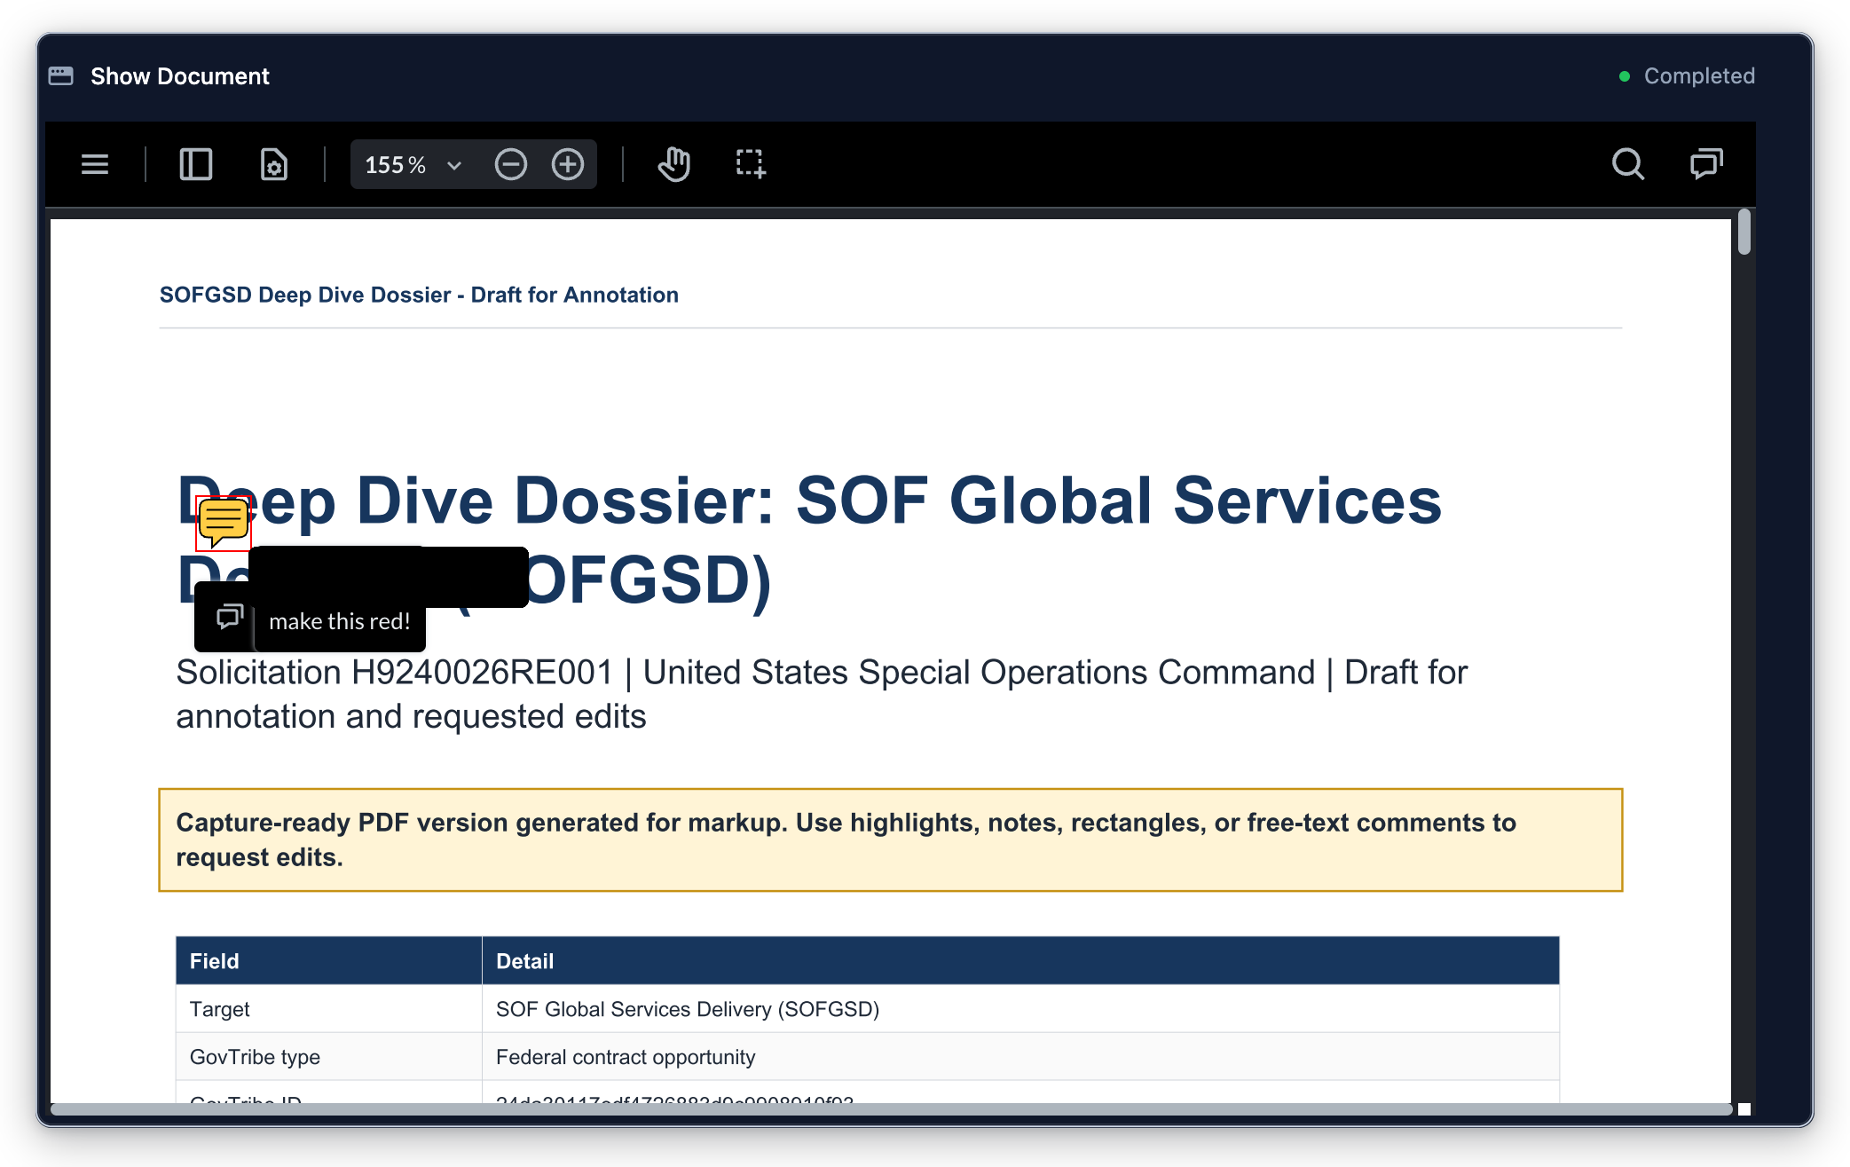The height and width of the screenshot is (1167, 1850).
Task: Click the vertical scrollbar thumb
Action: 1744,233
